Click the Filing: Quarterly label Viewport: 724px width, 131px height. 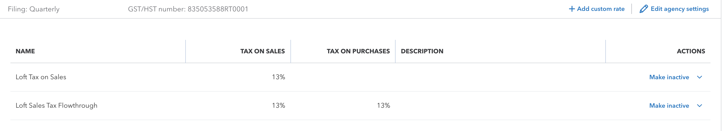34,9
